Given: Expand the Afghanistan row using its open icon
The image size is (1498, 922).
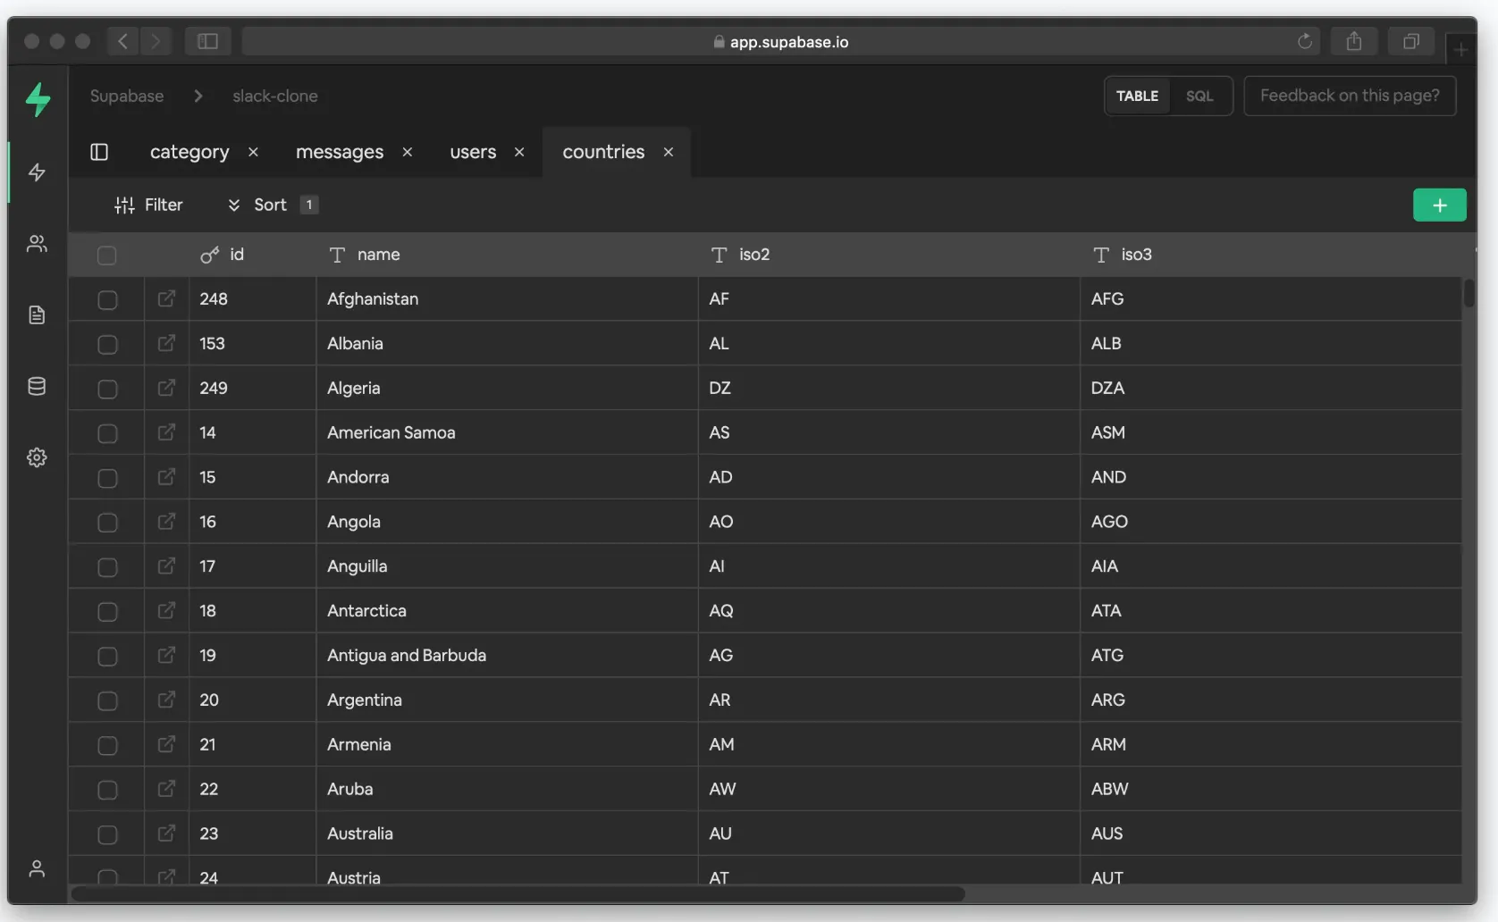Looking at the screenshot, I should [166, 298].
